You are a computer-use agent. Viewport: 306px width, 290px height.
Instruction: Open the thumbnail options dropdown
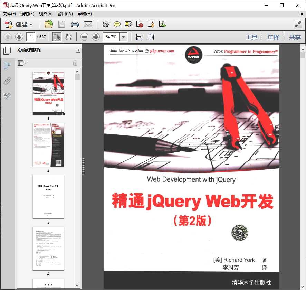coord(22,63)
